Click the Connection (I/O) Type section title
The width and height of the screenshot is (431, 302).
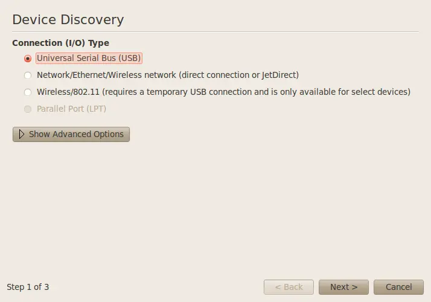pyautogui.click(x=60, y=43)
